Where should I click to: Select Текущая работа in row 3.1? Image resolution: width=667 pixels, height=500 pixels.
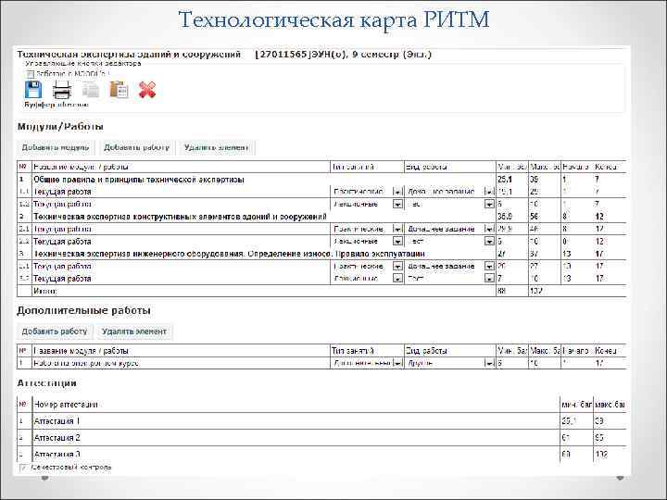(62, 266)
